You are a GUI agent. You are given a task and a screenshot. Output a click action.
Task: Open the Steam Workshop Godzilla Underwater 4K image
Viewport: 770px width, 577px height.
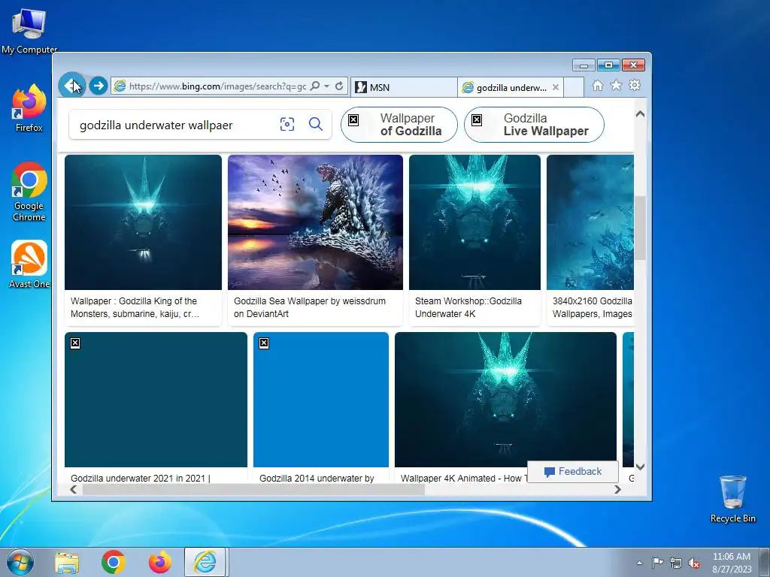coord(474,222)
